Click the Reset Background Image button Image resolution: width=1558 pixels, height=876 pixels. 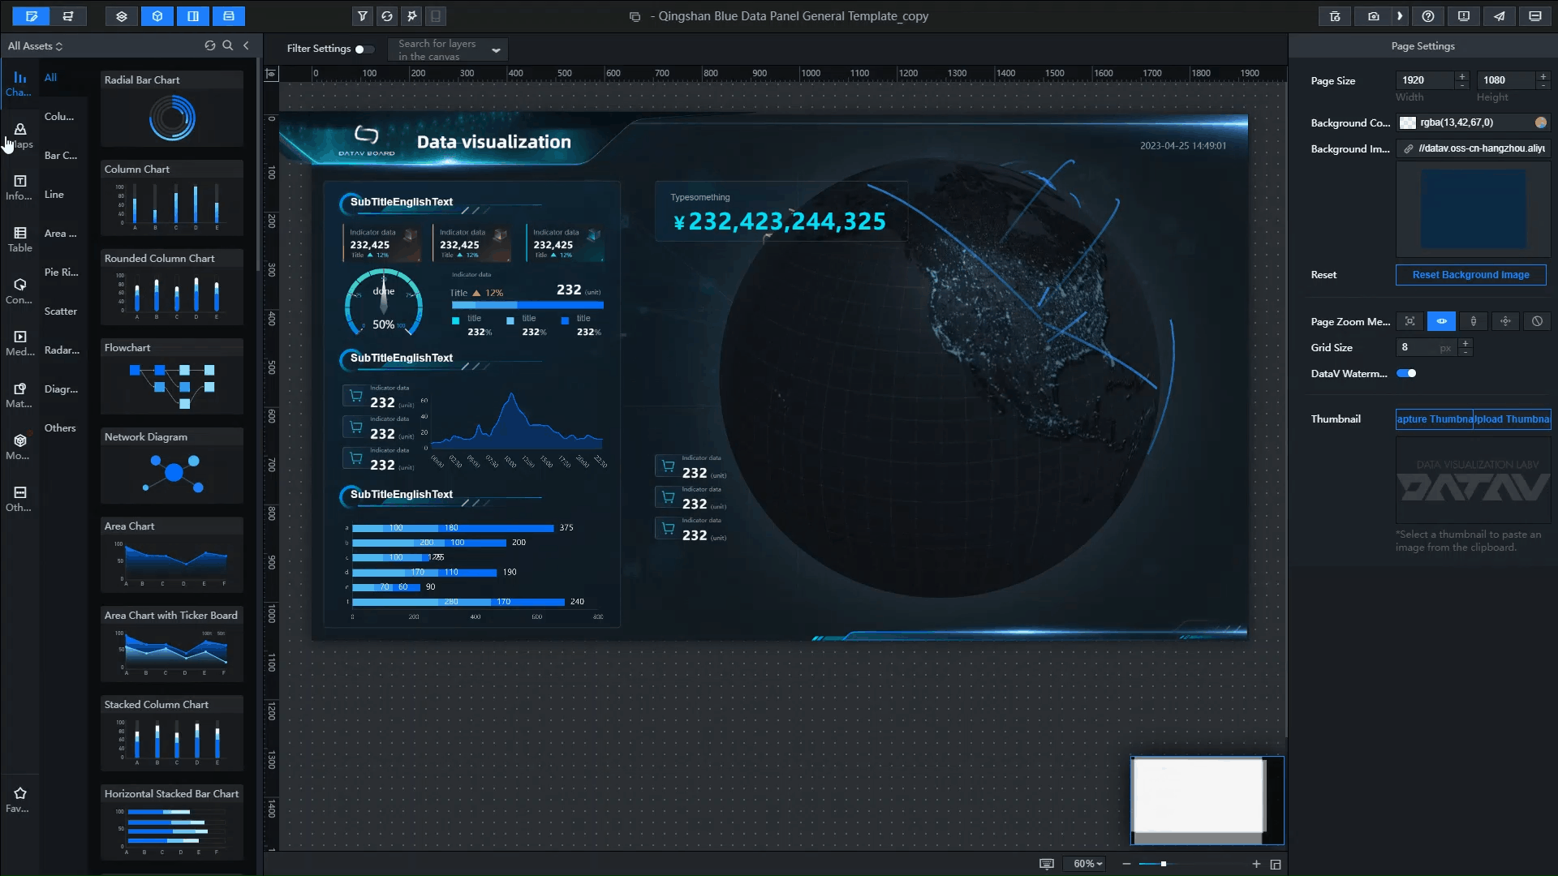tap(1470, 275)
